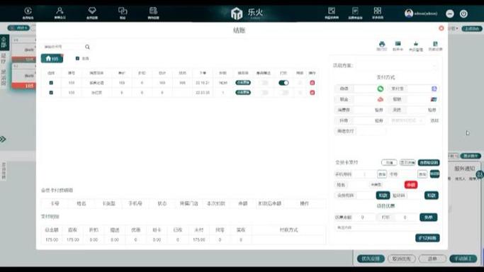The height and width of the screenshot is (272, 484).
Task: Close the checkout dialog with the red X
Action: pos(441,28)
